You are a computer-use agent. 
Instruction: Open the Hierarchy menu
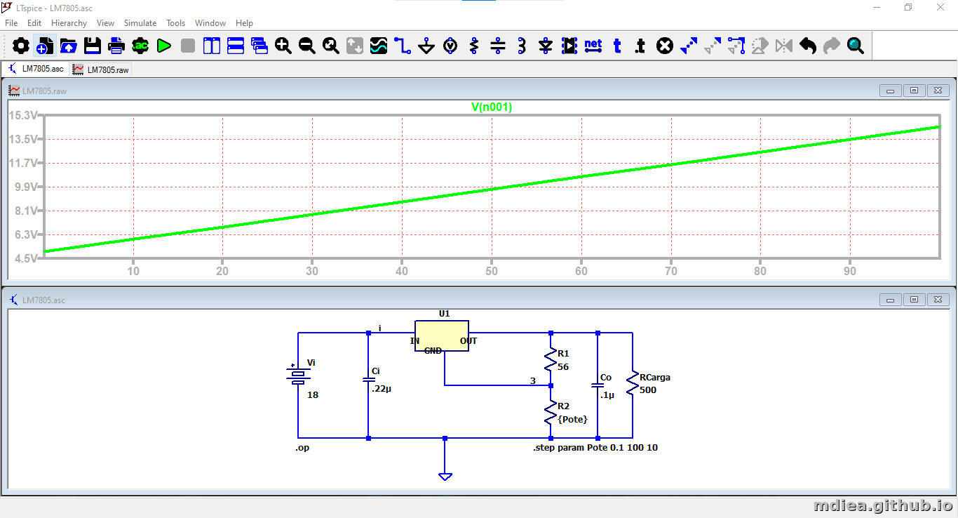coord(69,23)
